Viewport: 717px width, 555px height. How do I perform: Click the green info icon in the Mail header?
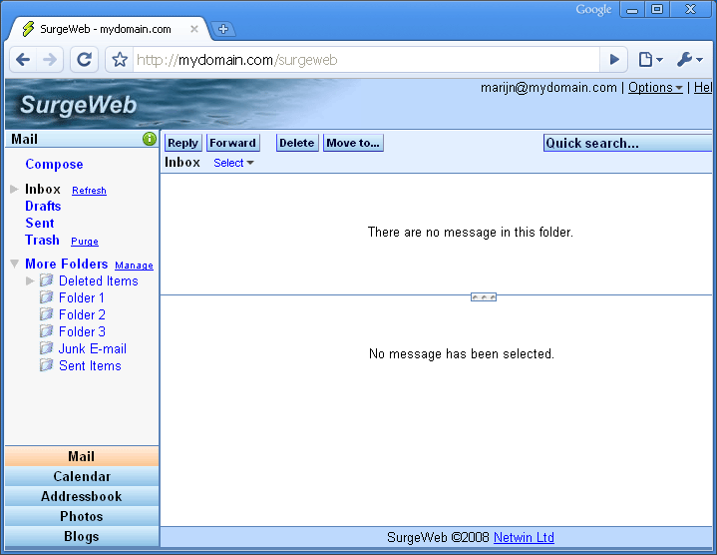(150, 140)
